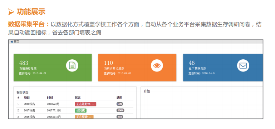Image resolution: width=275 pixels, height=129 pixels.
Task: Click the 2016年12月 date cell
Action: point(54,117)
